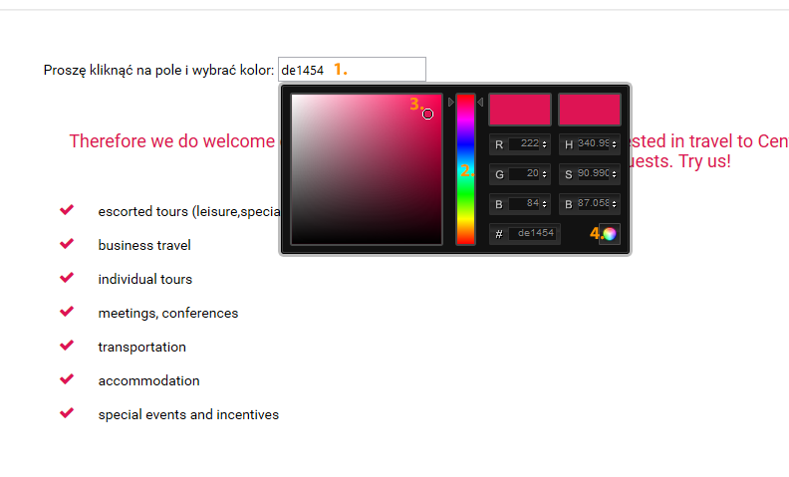Click 'special events and incentives' text

pyautogui.click(x=188, y=414)
